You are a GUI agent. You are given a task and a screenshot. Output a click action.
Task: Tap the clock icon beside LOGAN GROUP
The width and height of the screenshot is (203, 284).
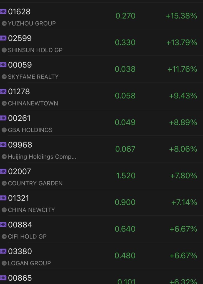pos(4,263)
